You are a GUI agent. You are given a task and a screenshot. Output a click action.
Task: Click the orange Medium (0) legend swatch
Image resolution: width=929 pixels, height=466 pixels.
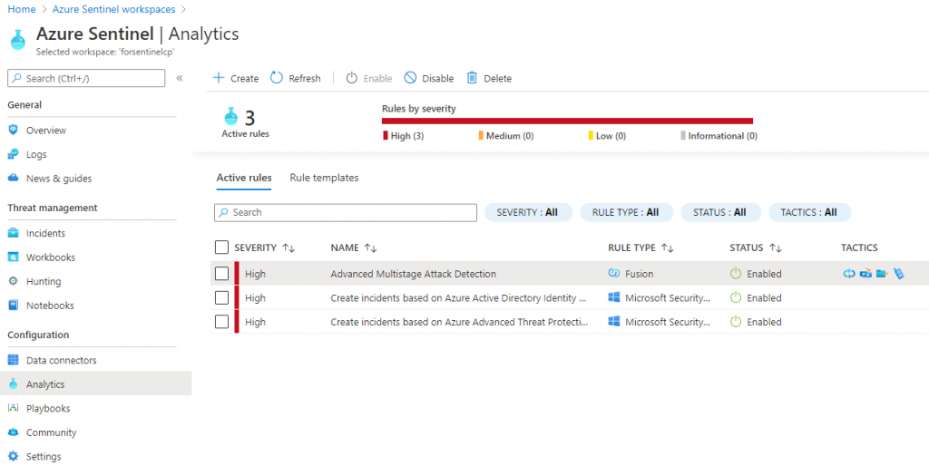[481, 136]
